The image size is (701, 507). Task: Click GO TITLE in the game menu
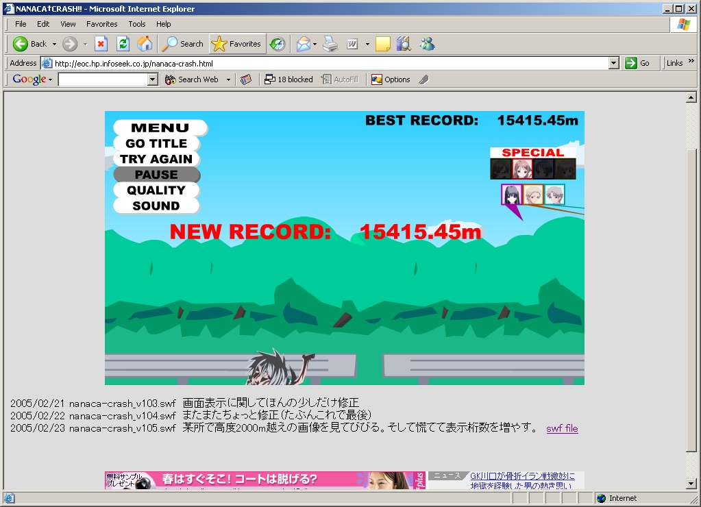pos(156,143)
